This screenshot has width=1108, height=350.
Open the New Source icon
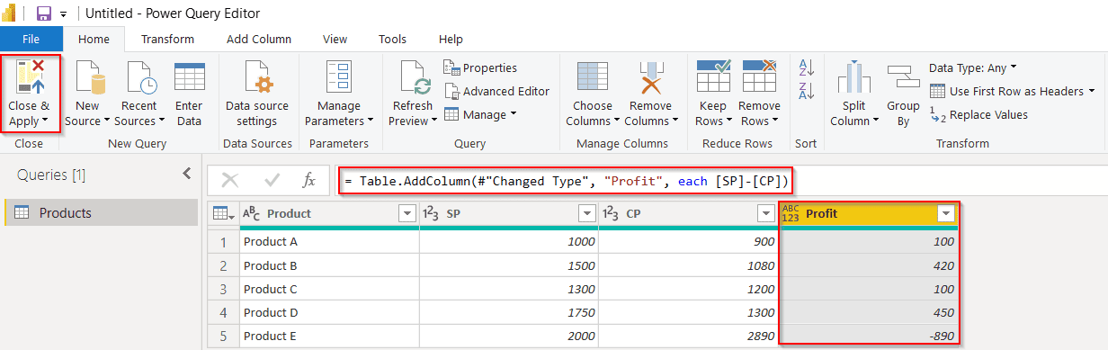pos(88,77)
